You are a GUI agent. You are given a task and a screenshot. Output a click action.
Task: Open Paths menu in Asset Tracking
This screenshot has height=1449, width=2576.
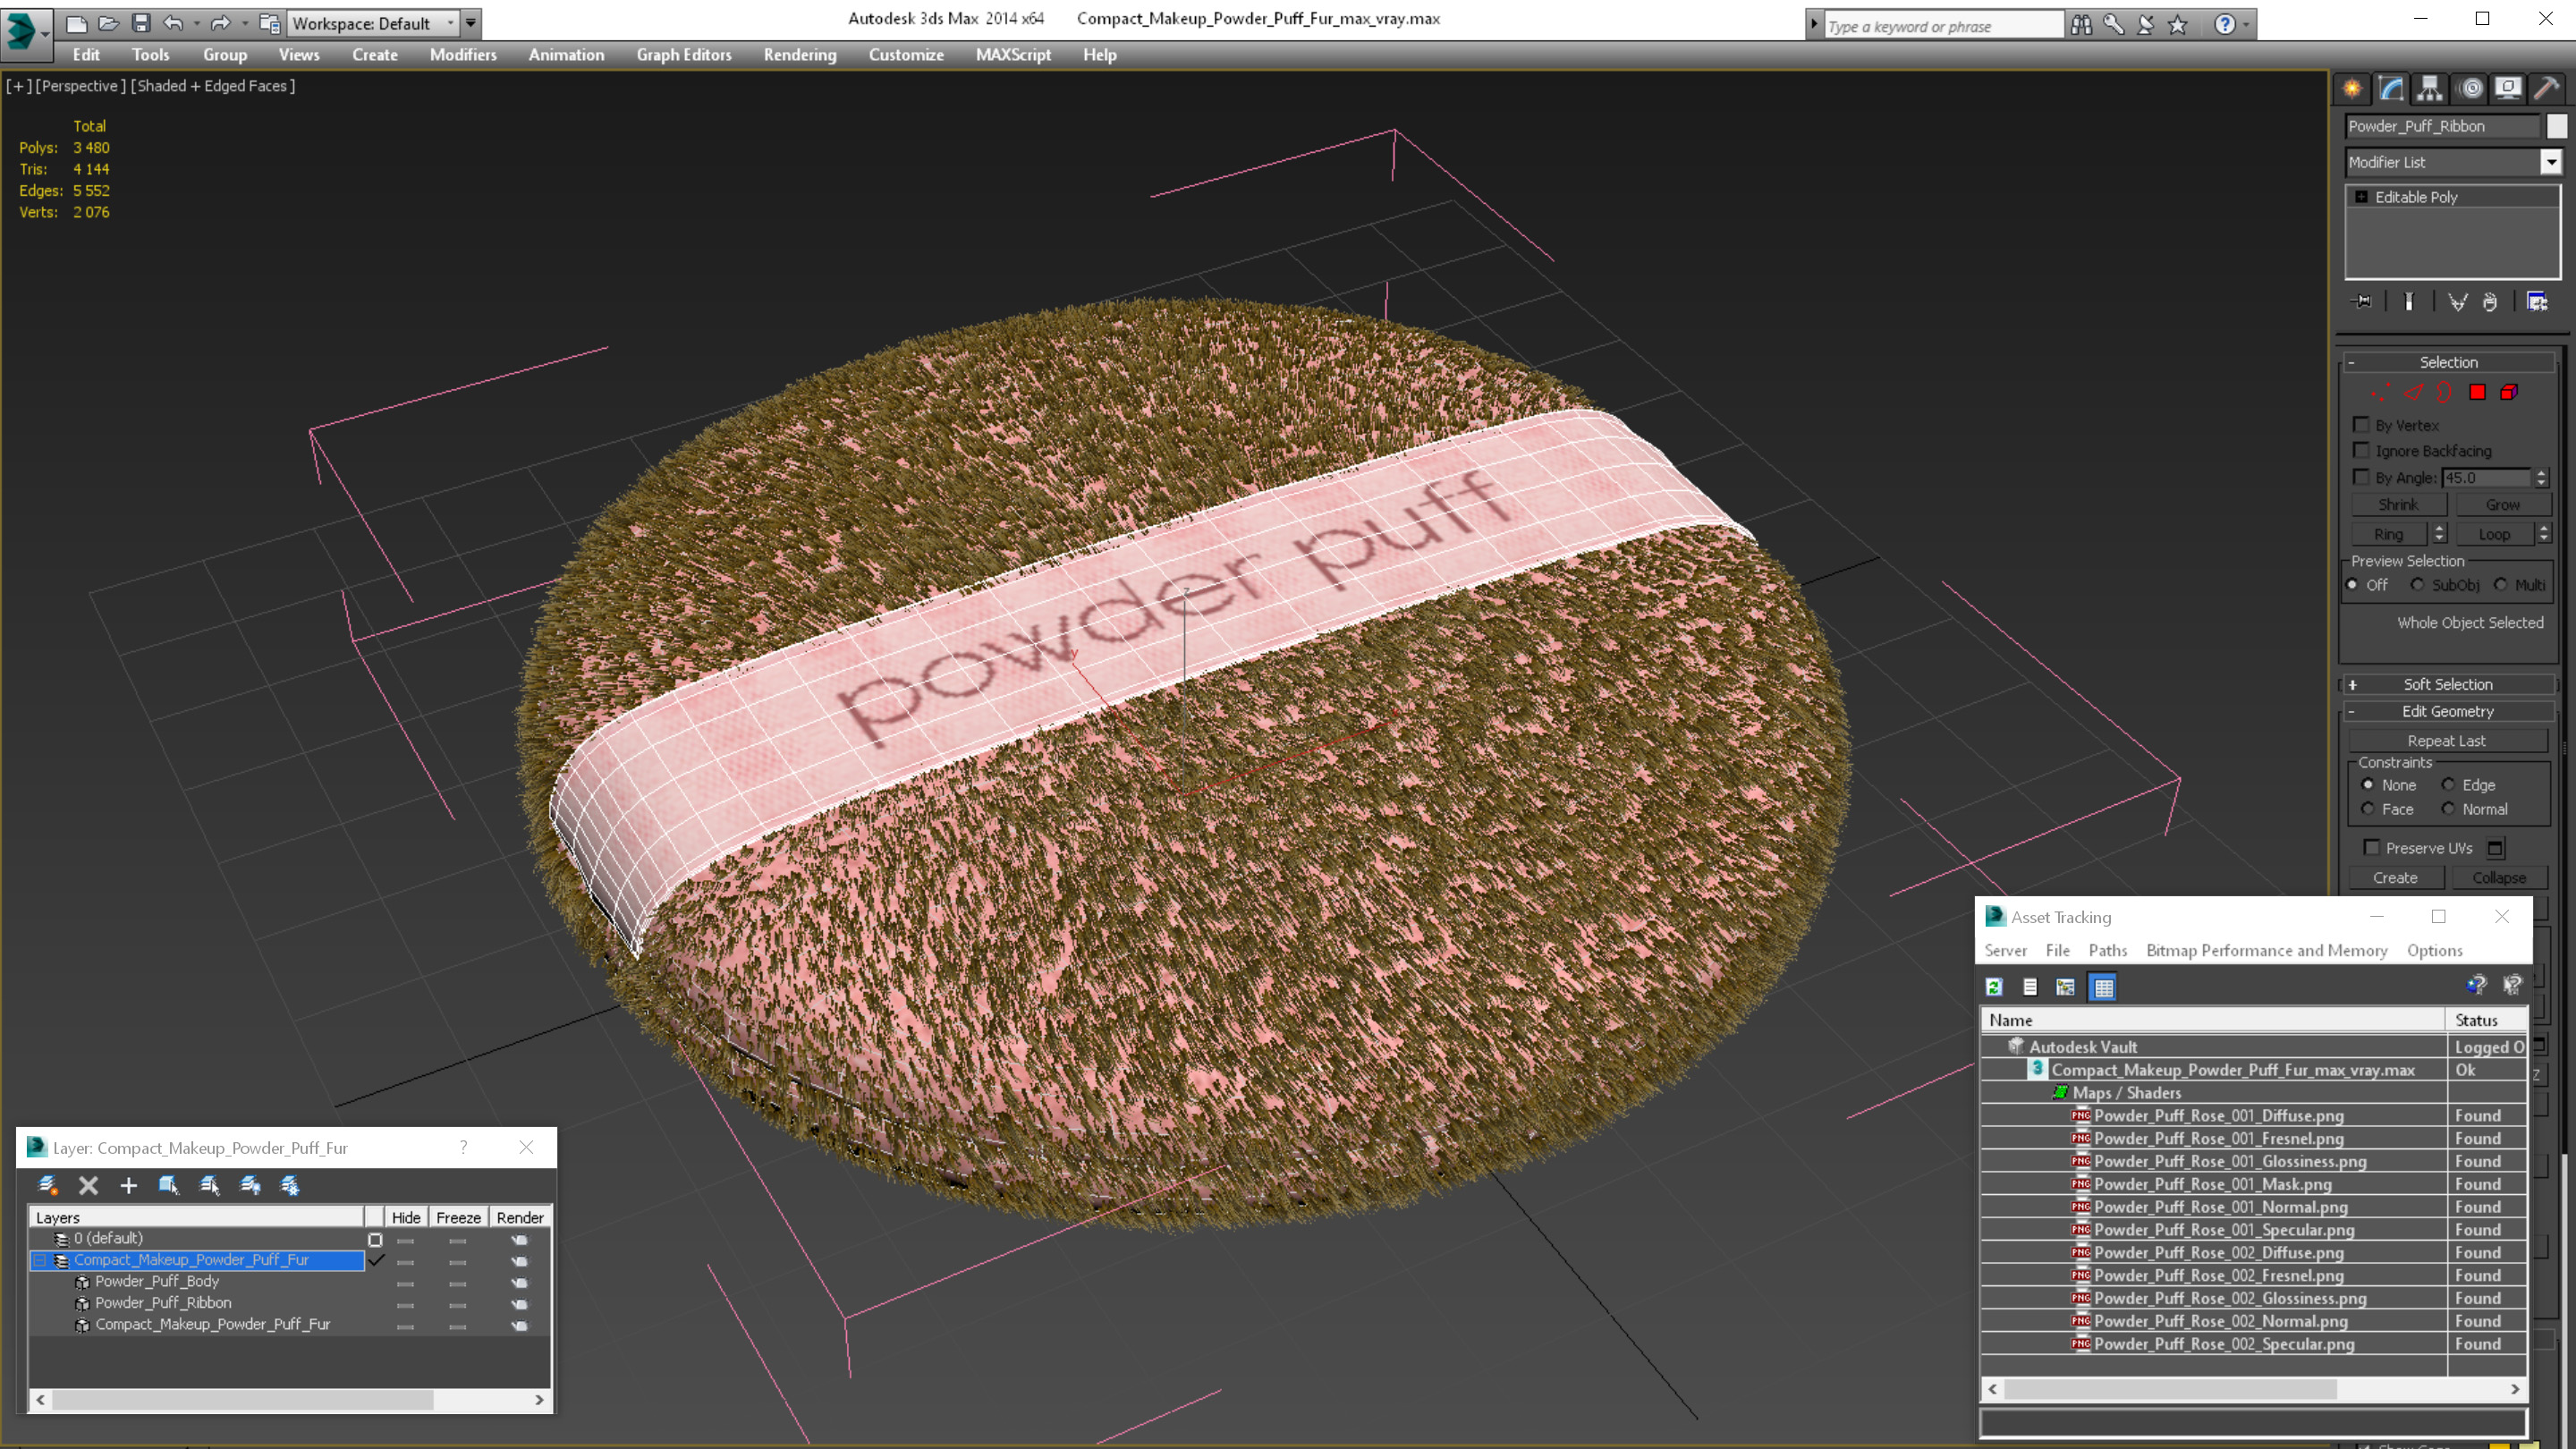click(2107, 950)
